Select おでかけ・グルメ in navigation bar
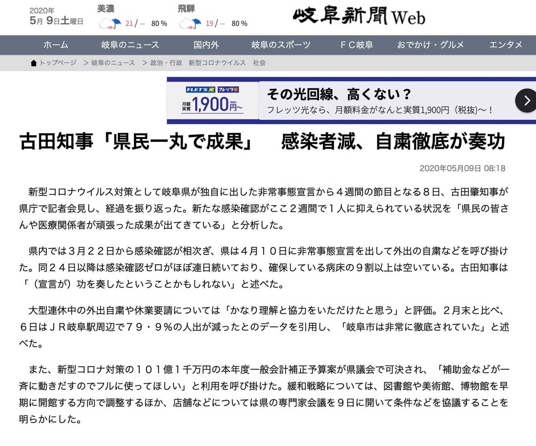Viewport: 536px width, 446px height. (431, 45)
